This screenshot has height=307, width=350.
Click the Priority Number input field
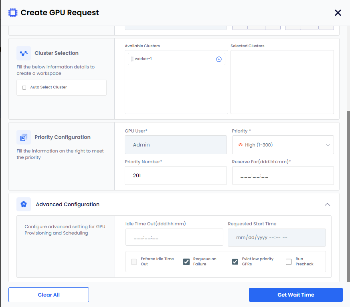click(176, 176)
